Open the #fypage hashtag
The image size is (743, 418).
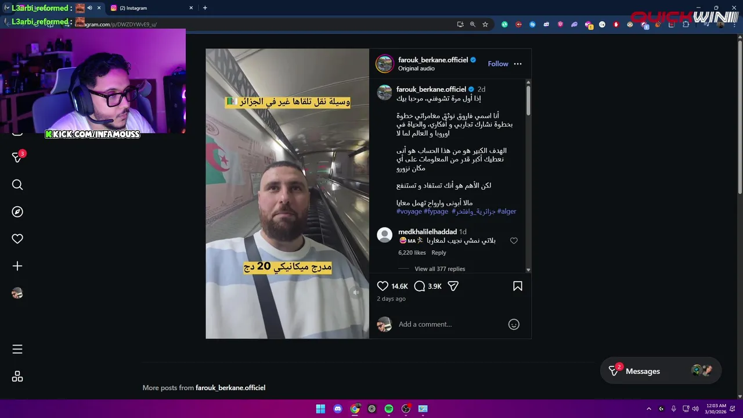(436, 211)
